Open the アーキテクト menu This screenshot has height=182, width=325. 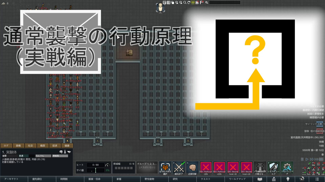pyautogui.click(x=14, y=179)
